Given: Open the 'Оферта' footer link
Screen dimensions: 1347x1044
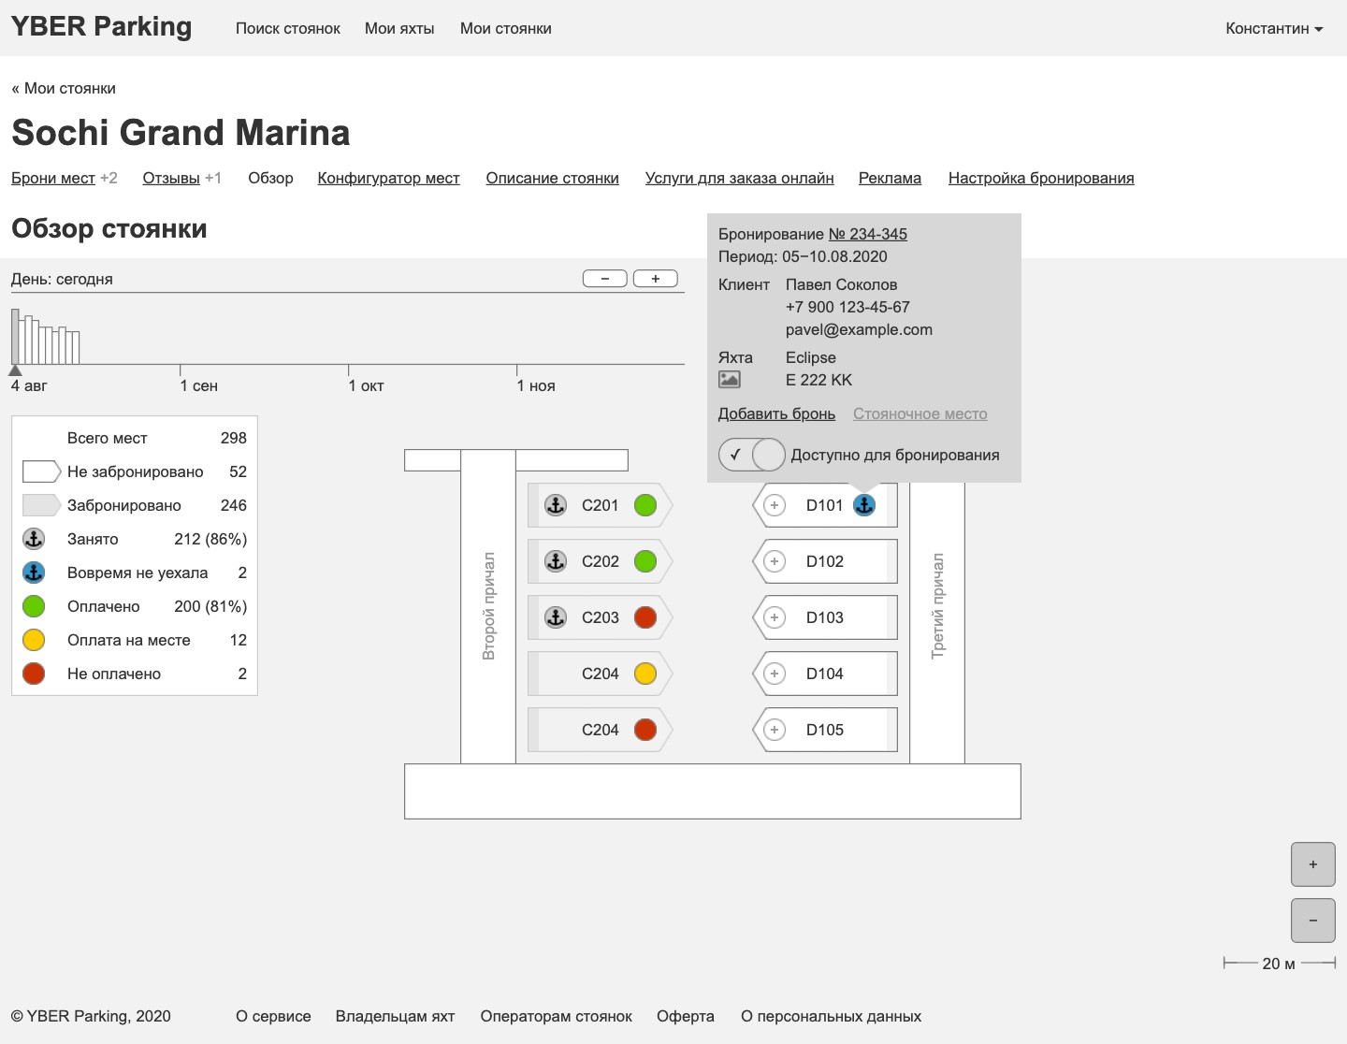Looking at the screenshot, I should coord(686,1016).
